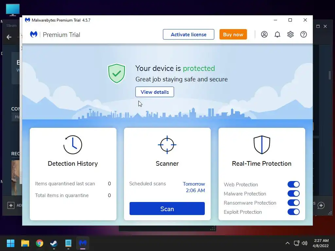Click the orange Buy now button

click(x=233, y=34)
